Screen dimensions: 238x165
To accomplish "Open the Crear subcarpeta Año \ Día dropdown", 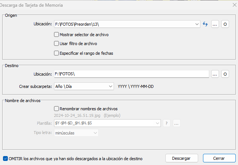I will [84, 86].
